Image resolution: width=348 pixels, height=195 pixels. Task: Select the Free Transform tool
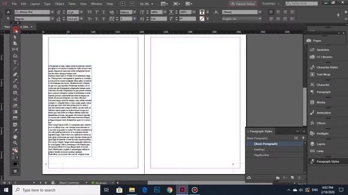pos(15,106)
